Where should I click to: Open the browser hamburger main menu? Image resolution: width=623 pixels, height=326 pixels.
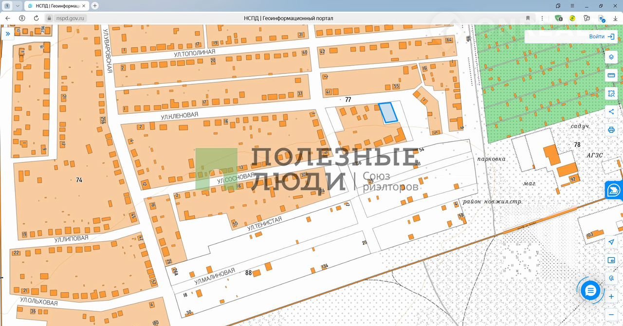[x=573, y=6]
